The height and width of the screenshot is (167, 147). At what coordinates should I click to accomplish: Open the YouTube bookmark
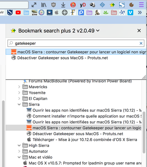[18, 13]
